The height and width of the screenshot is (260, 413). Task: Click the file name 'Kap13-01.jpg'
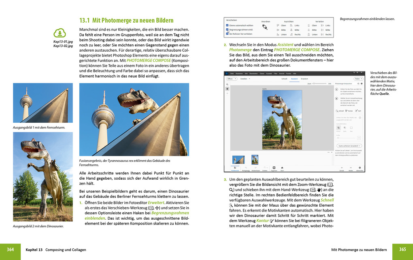pos(63,42)
